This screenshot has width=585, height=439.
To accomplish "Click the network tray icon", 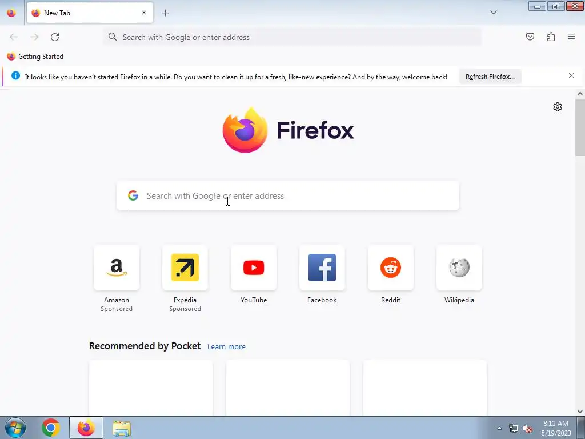I will coord(514,428).
